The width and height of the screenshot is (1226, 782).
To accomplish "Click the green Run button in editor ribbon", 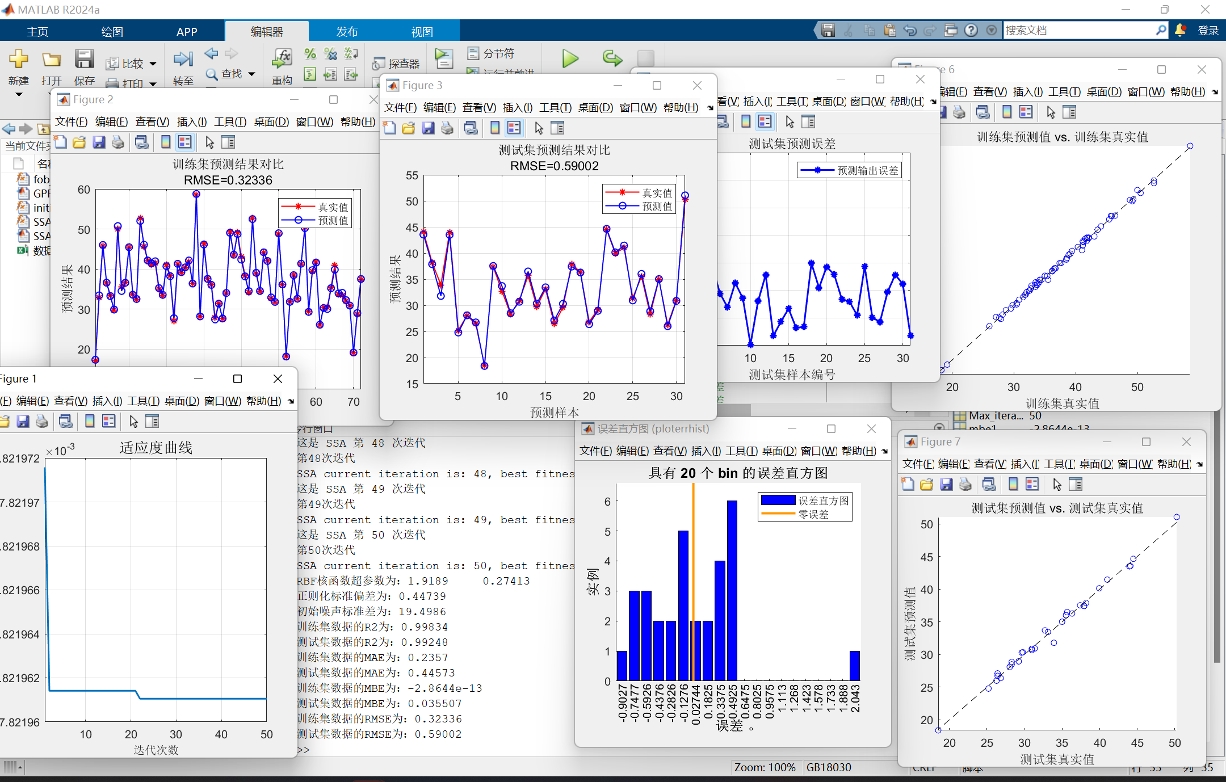I will [570, 58].
